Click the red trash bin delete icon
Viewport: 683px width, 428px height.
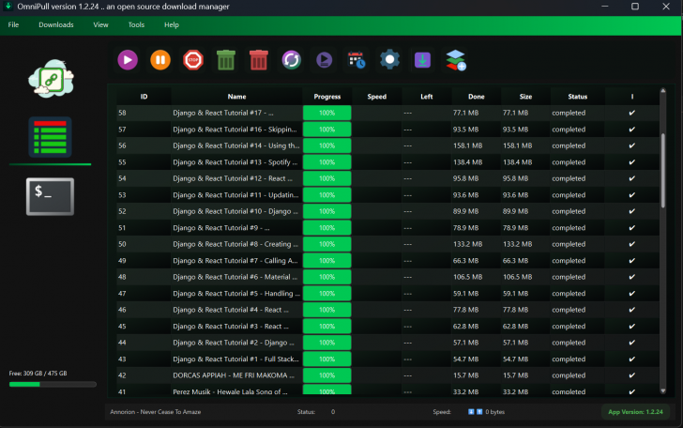[259, 60]
